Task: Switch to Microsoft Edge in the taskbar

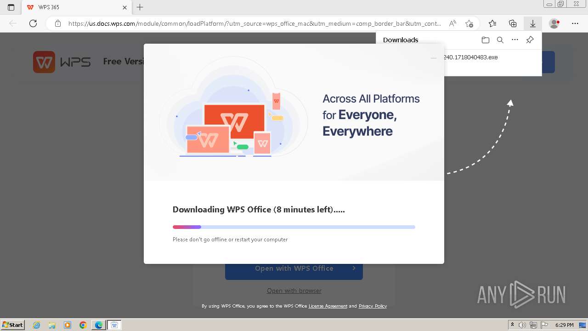Action: click(99, 325)
